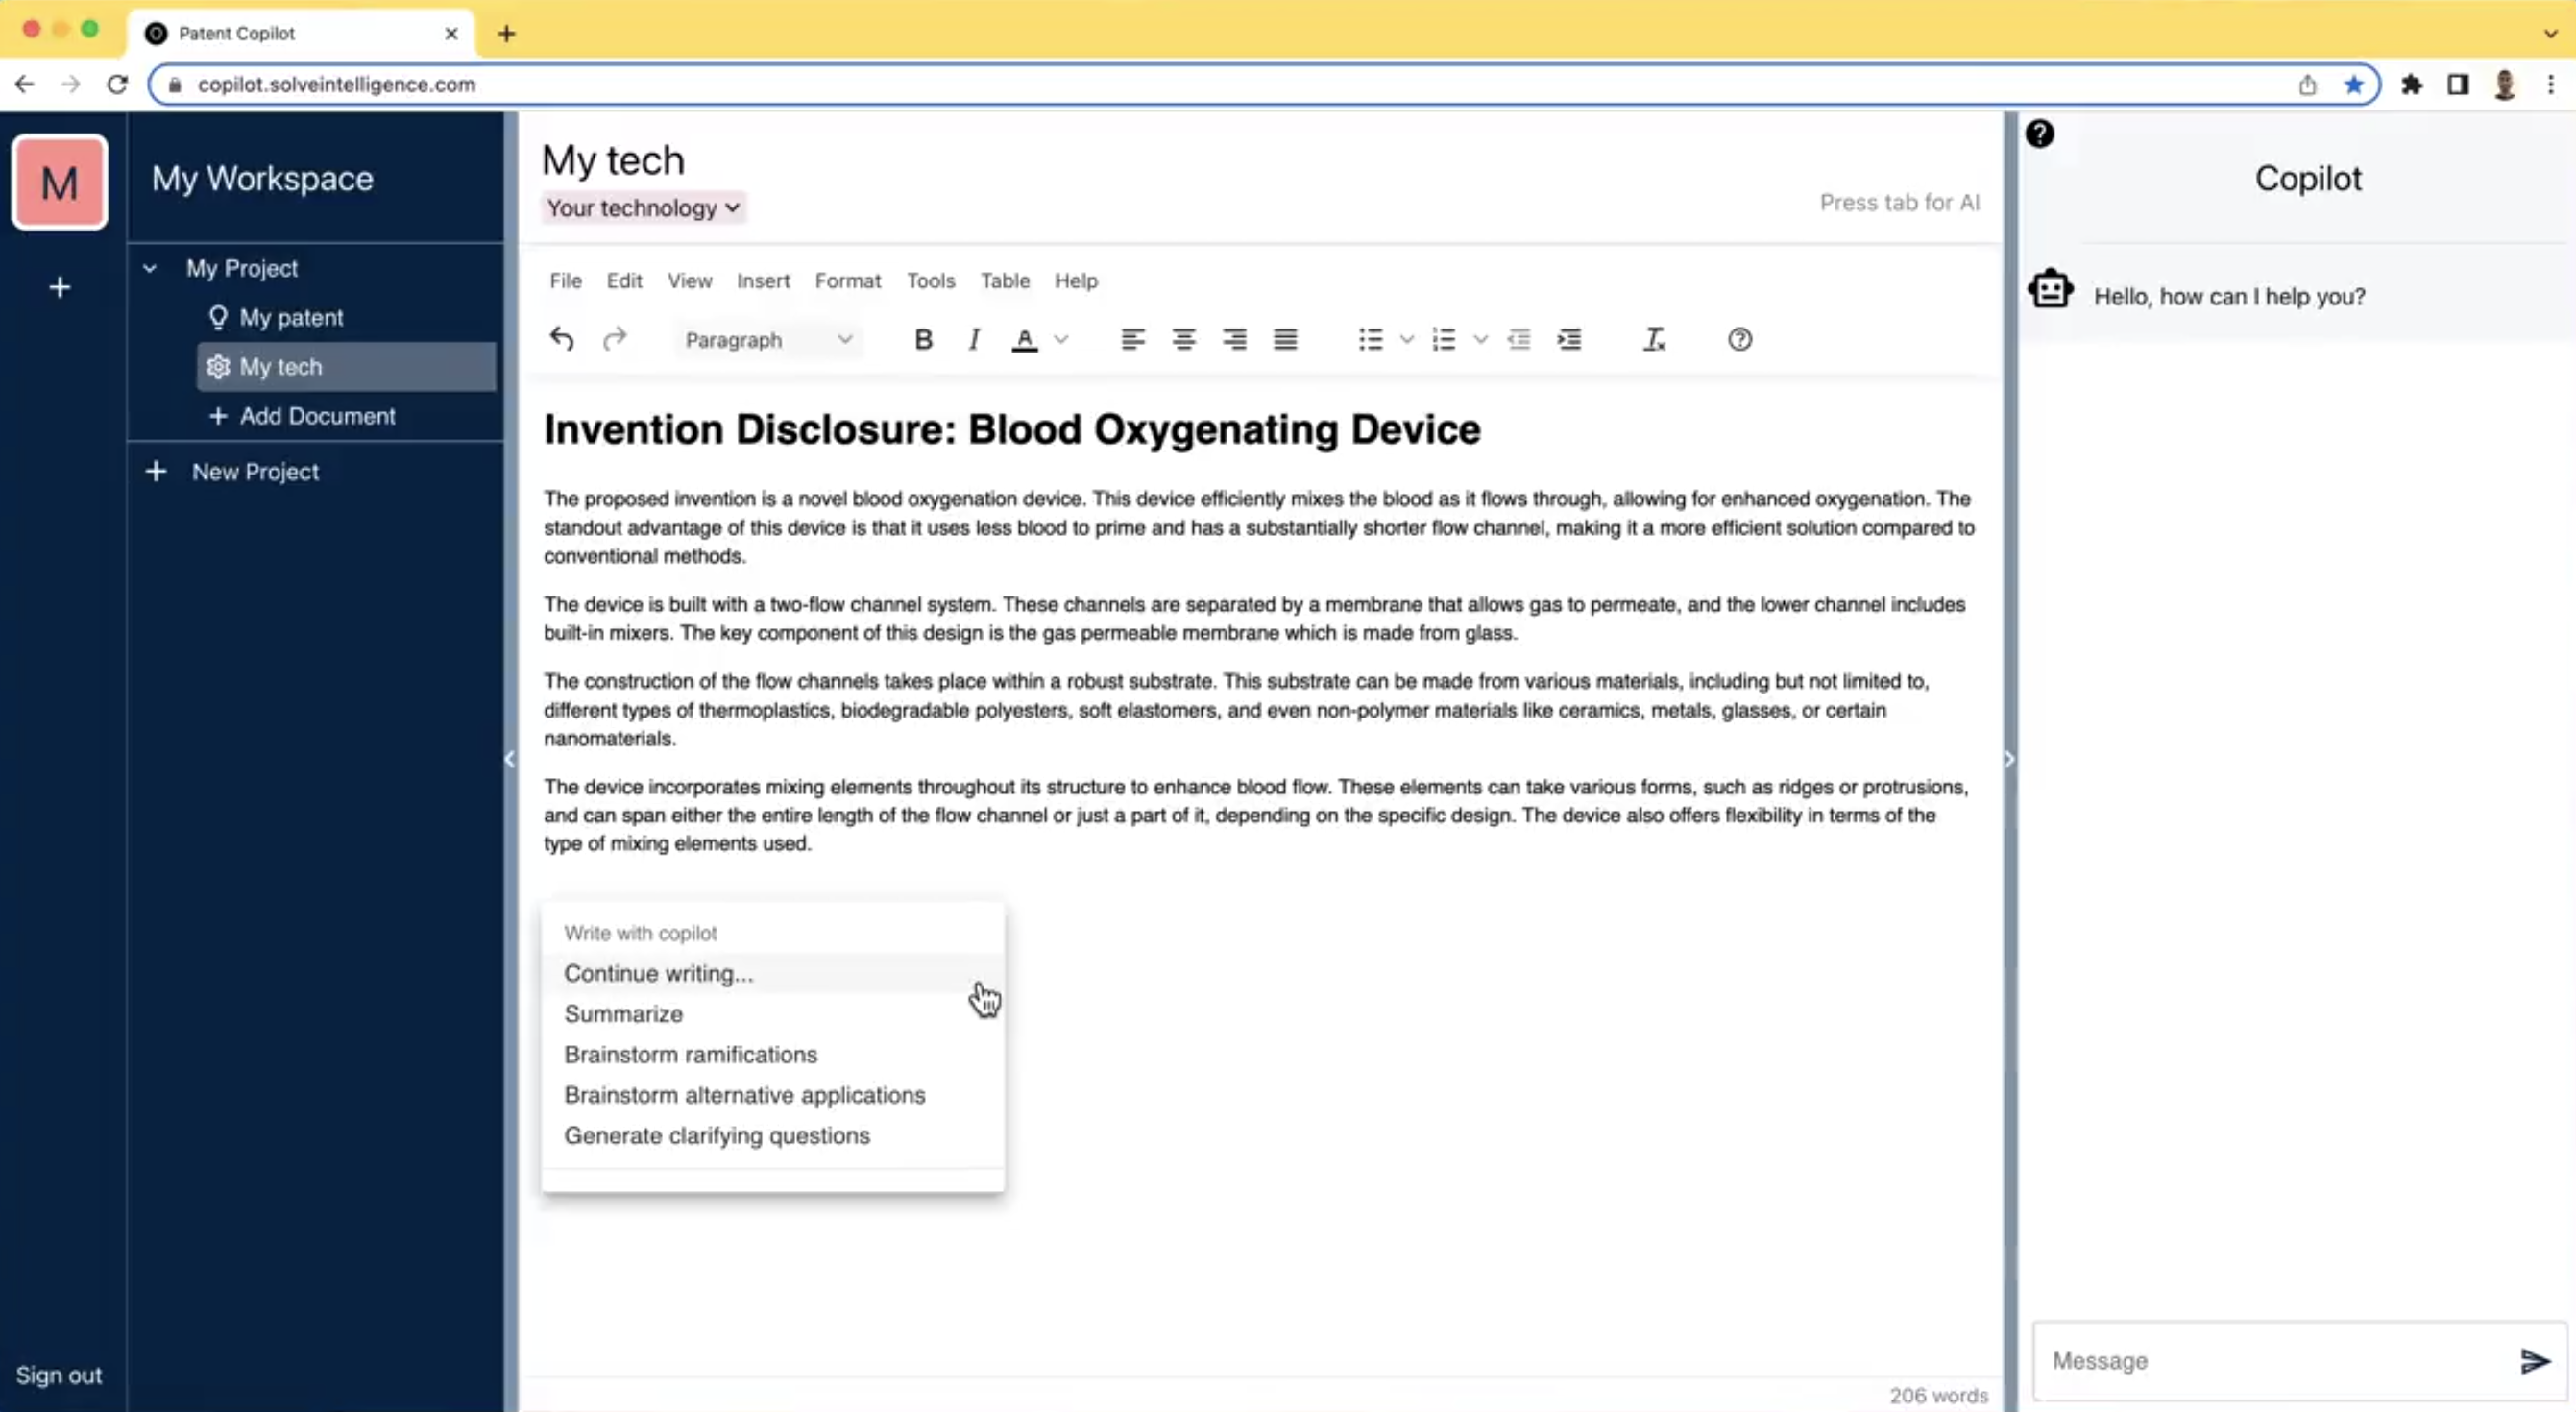
Task: Click the plus icon below the workspace avatar
Action: 60,288
